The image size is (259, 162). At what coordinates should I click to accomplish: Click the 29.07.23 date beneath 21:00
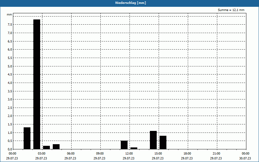pos(216,158)
